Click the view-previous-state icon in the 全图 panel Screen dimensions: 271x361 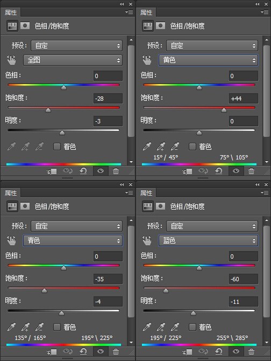[68, 171]
